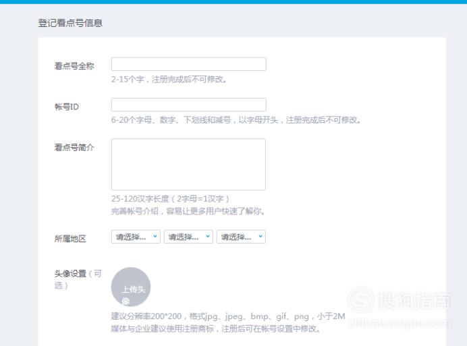Click the 上传头像 avatar upload circle
This screenshot has width=467, height=346.
click(x=131, y=287)
